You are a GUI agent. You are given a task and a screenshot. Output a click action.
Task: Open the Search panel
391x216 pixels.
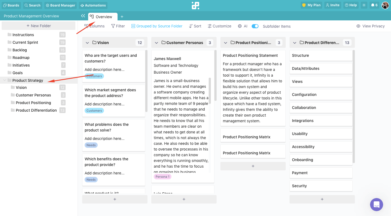32,5
